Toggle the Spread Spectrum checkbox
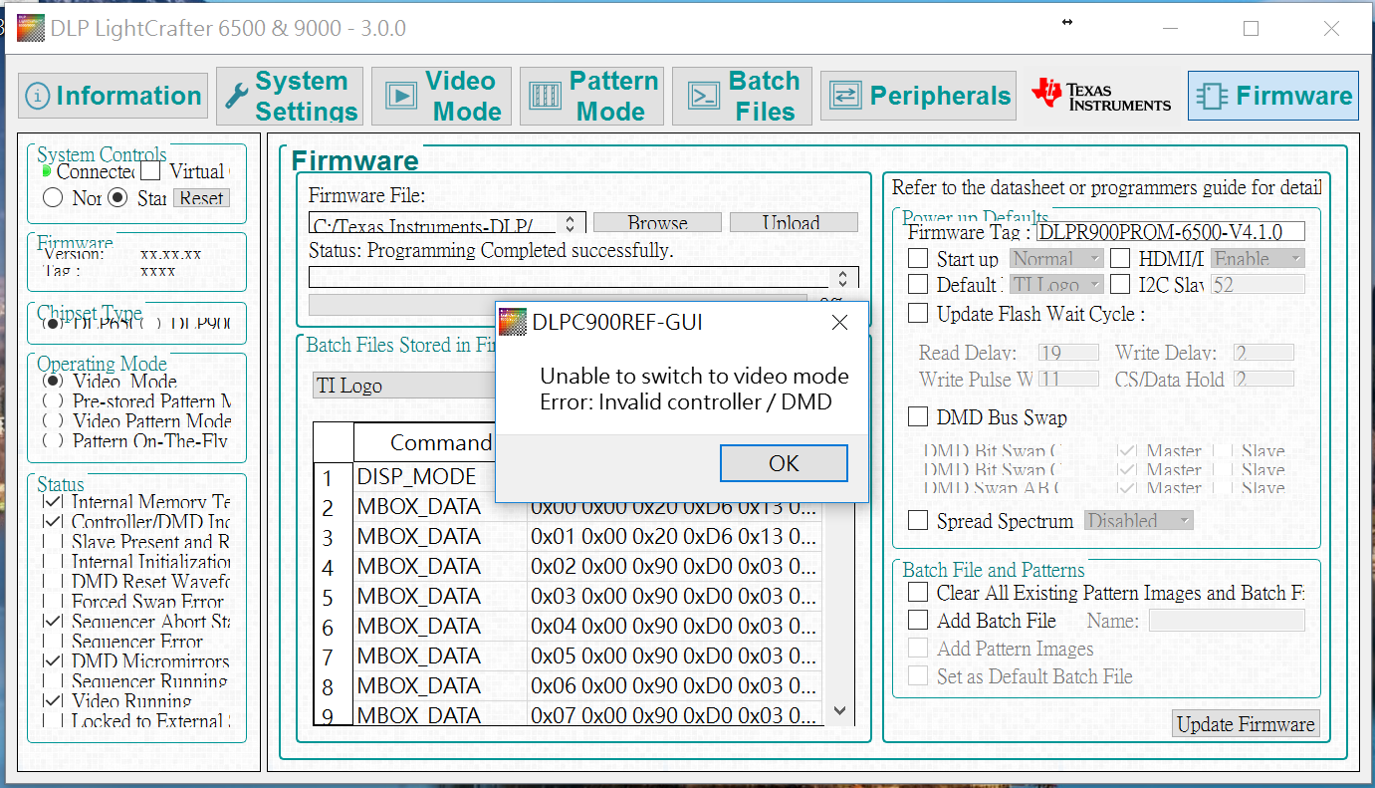This screenshot has width=1375, height=788. [918, 521]
